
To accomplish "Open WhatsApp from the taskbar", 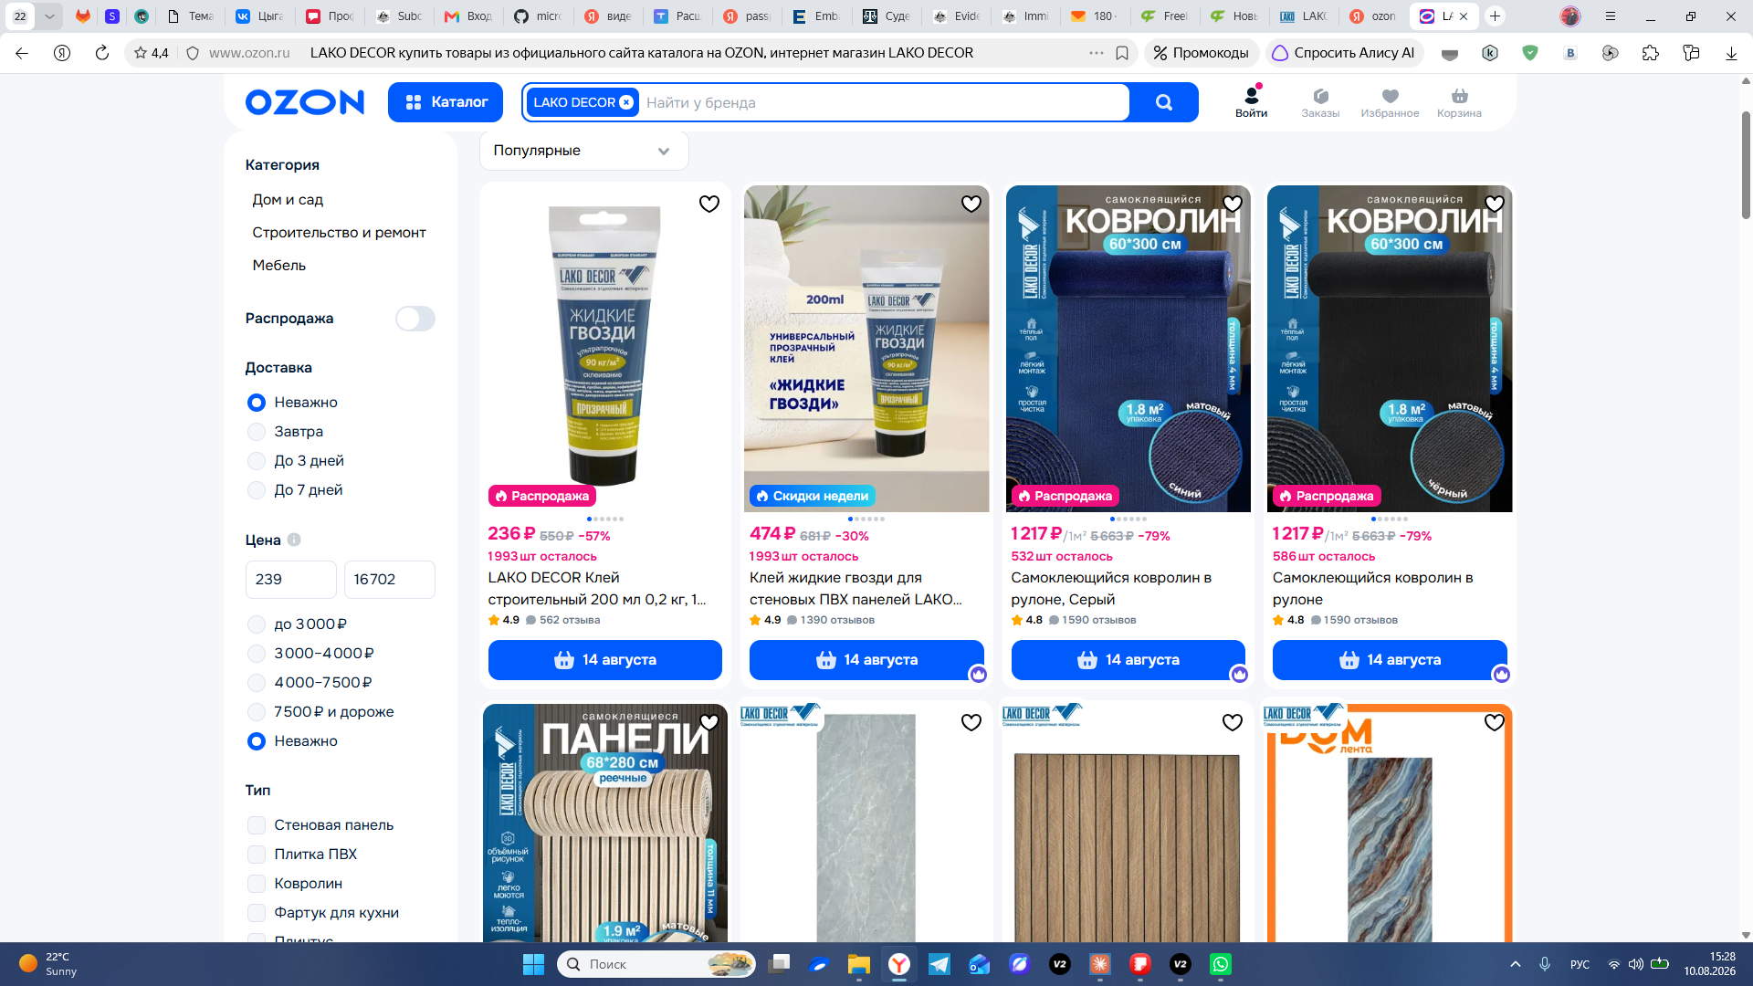I will 1220,964.
